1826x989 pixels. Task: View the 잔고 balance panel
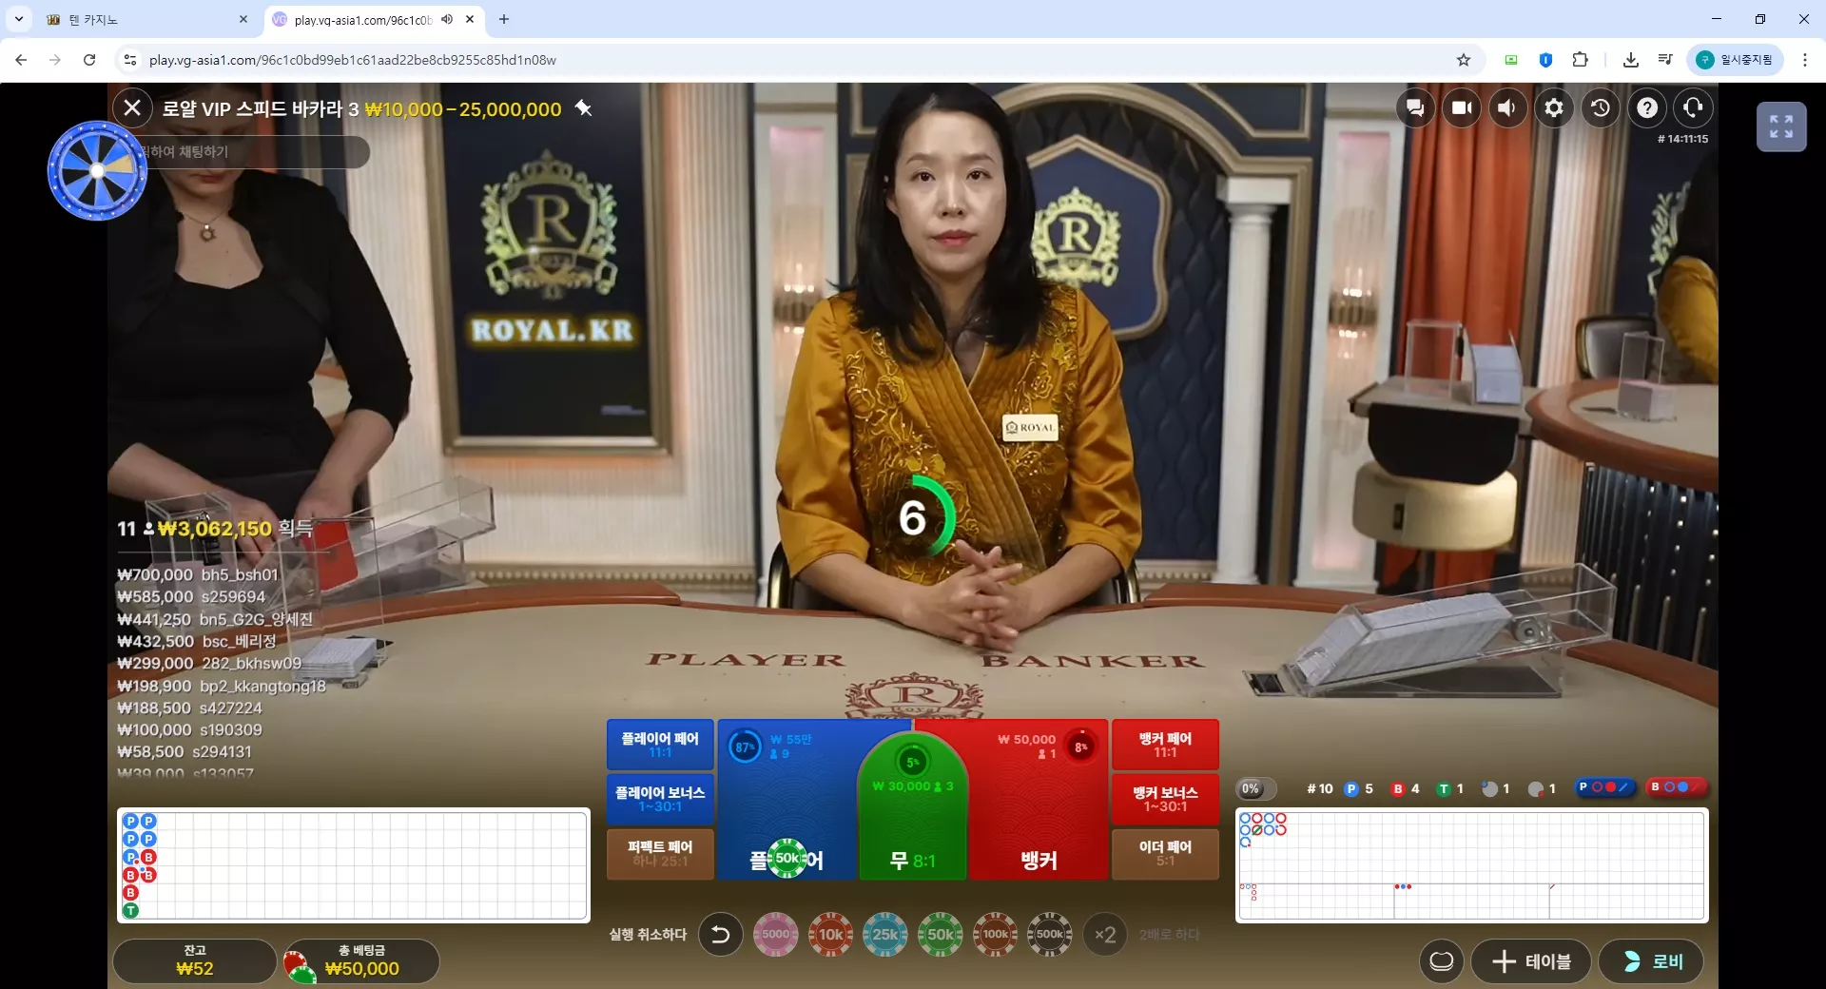pos(195,961)
